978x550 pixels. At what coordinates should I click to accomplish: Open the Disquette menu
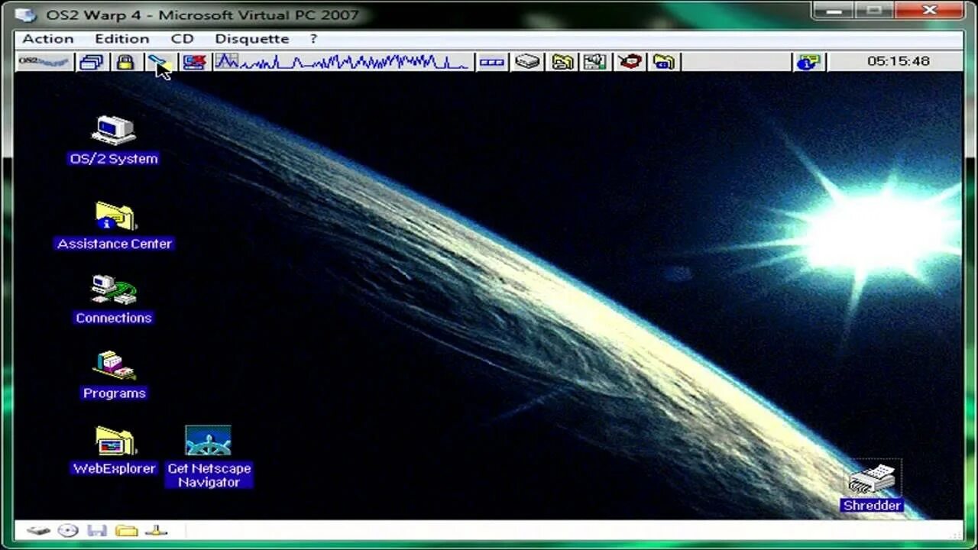[251, 39]
